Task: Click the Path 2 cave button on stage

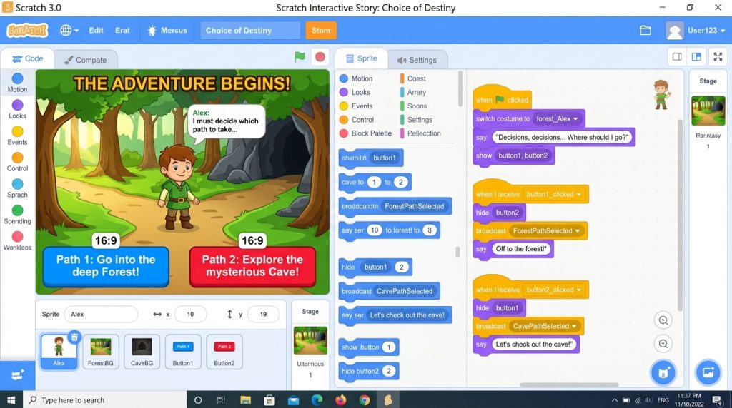Action: pos(252,266)
